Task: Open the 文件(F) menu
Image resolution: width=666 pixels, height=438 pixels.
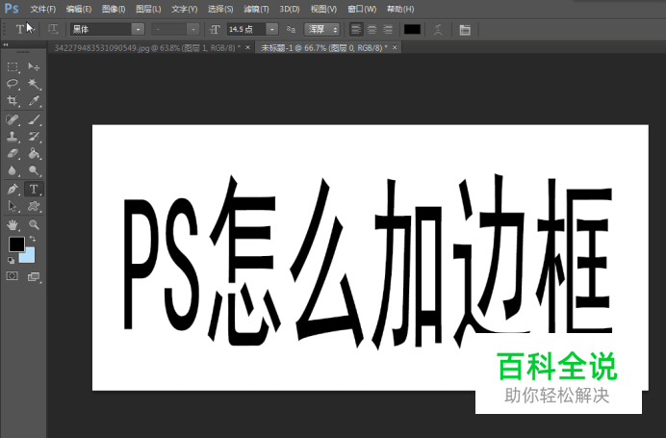Action: point(43,9)
